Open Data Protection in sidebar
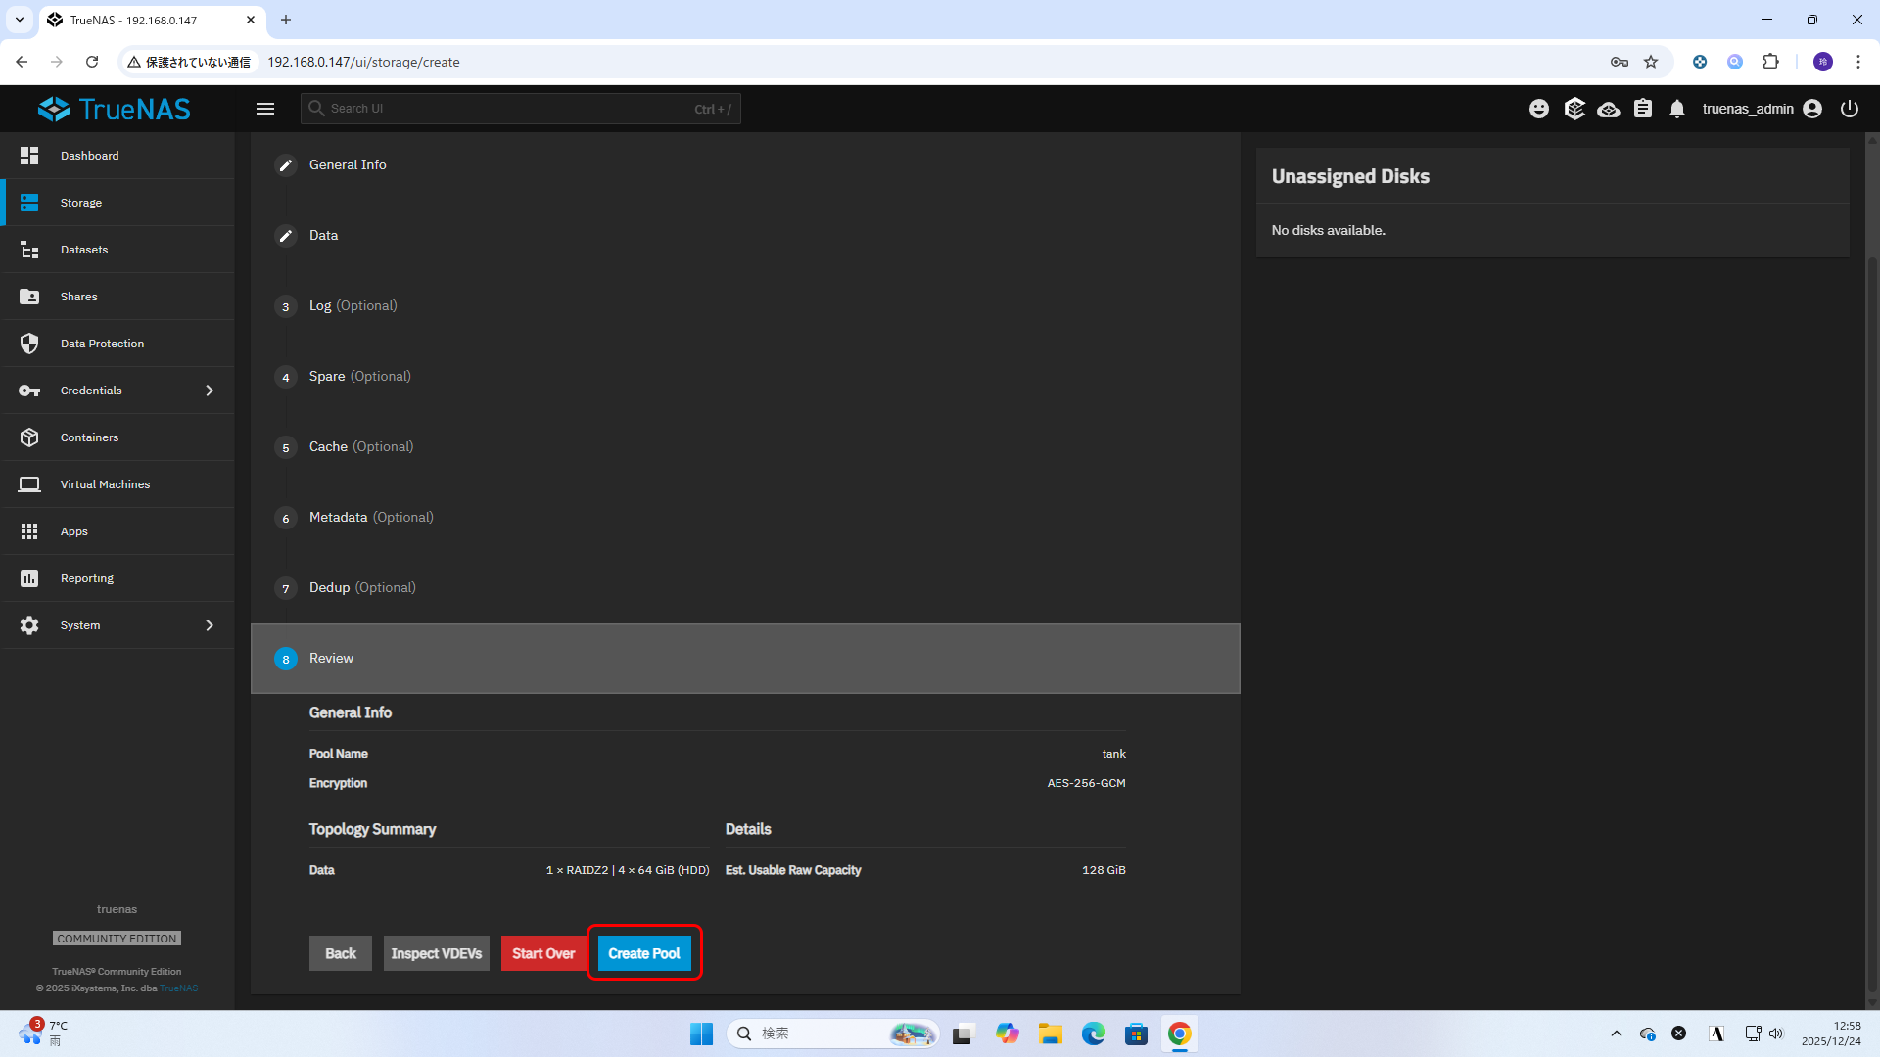Screen dimensions: 1880x1057 [102, 344]
